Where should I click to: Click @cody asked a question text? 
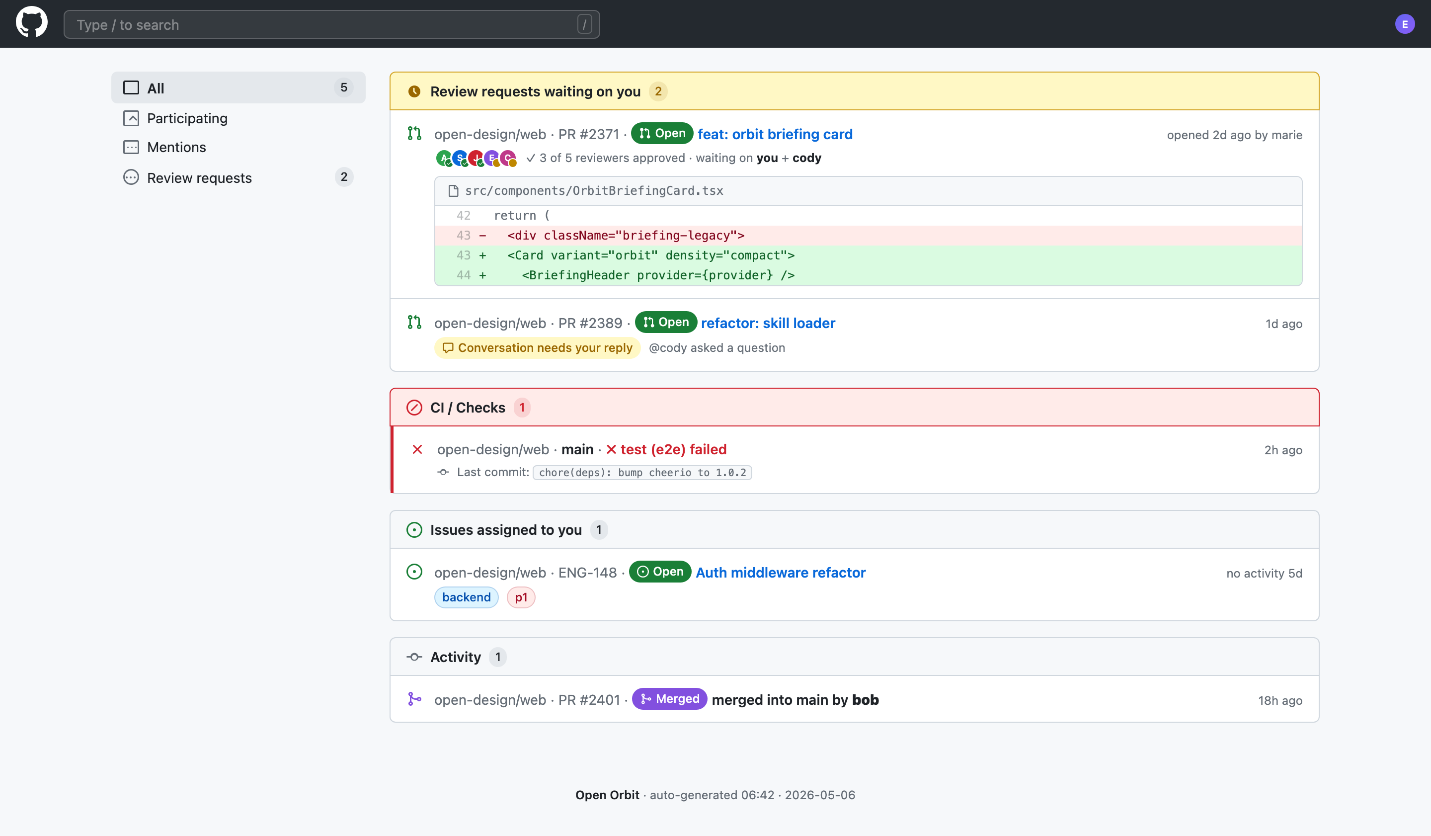(x=716, y=347)
